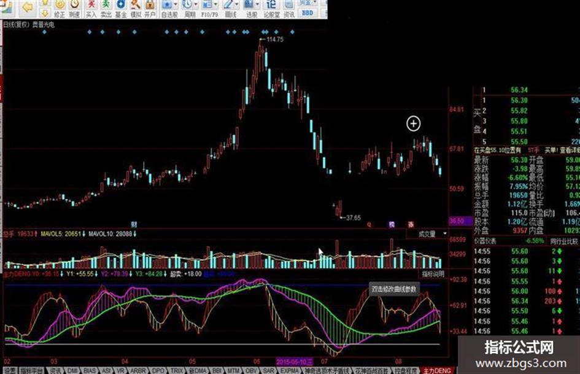Select the 56.34 sell-one price row
The image size is (580, 374).
click(527, 90)
